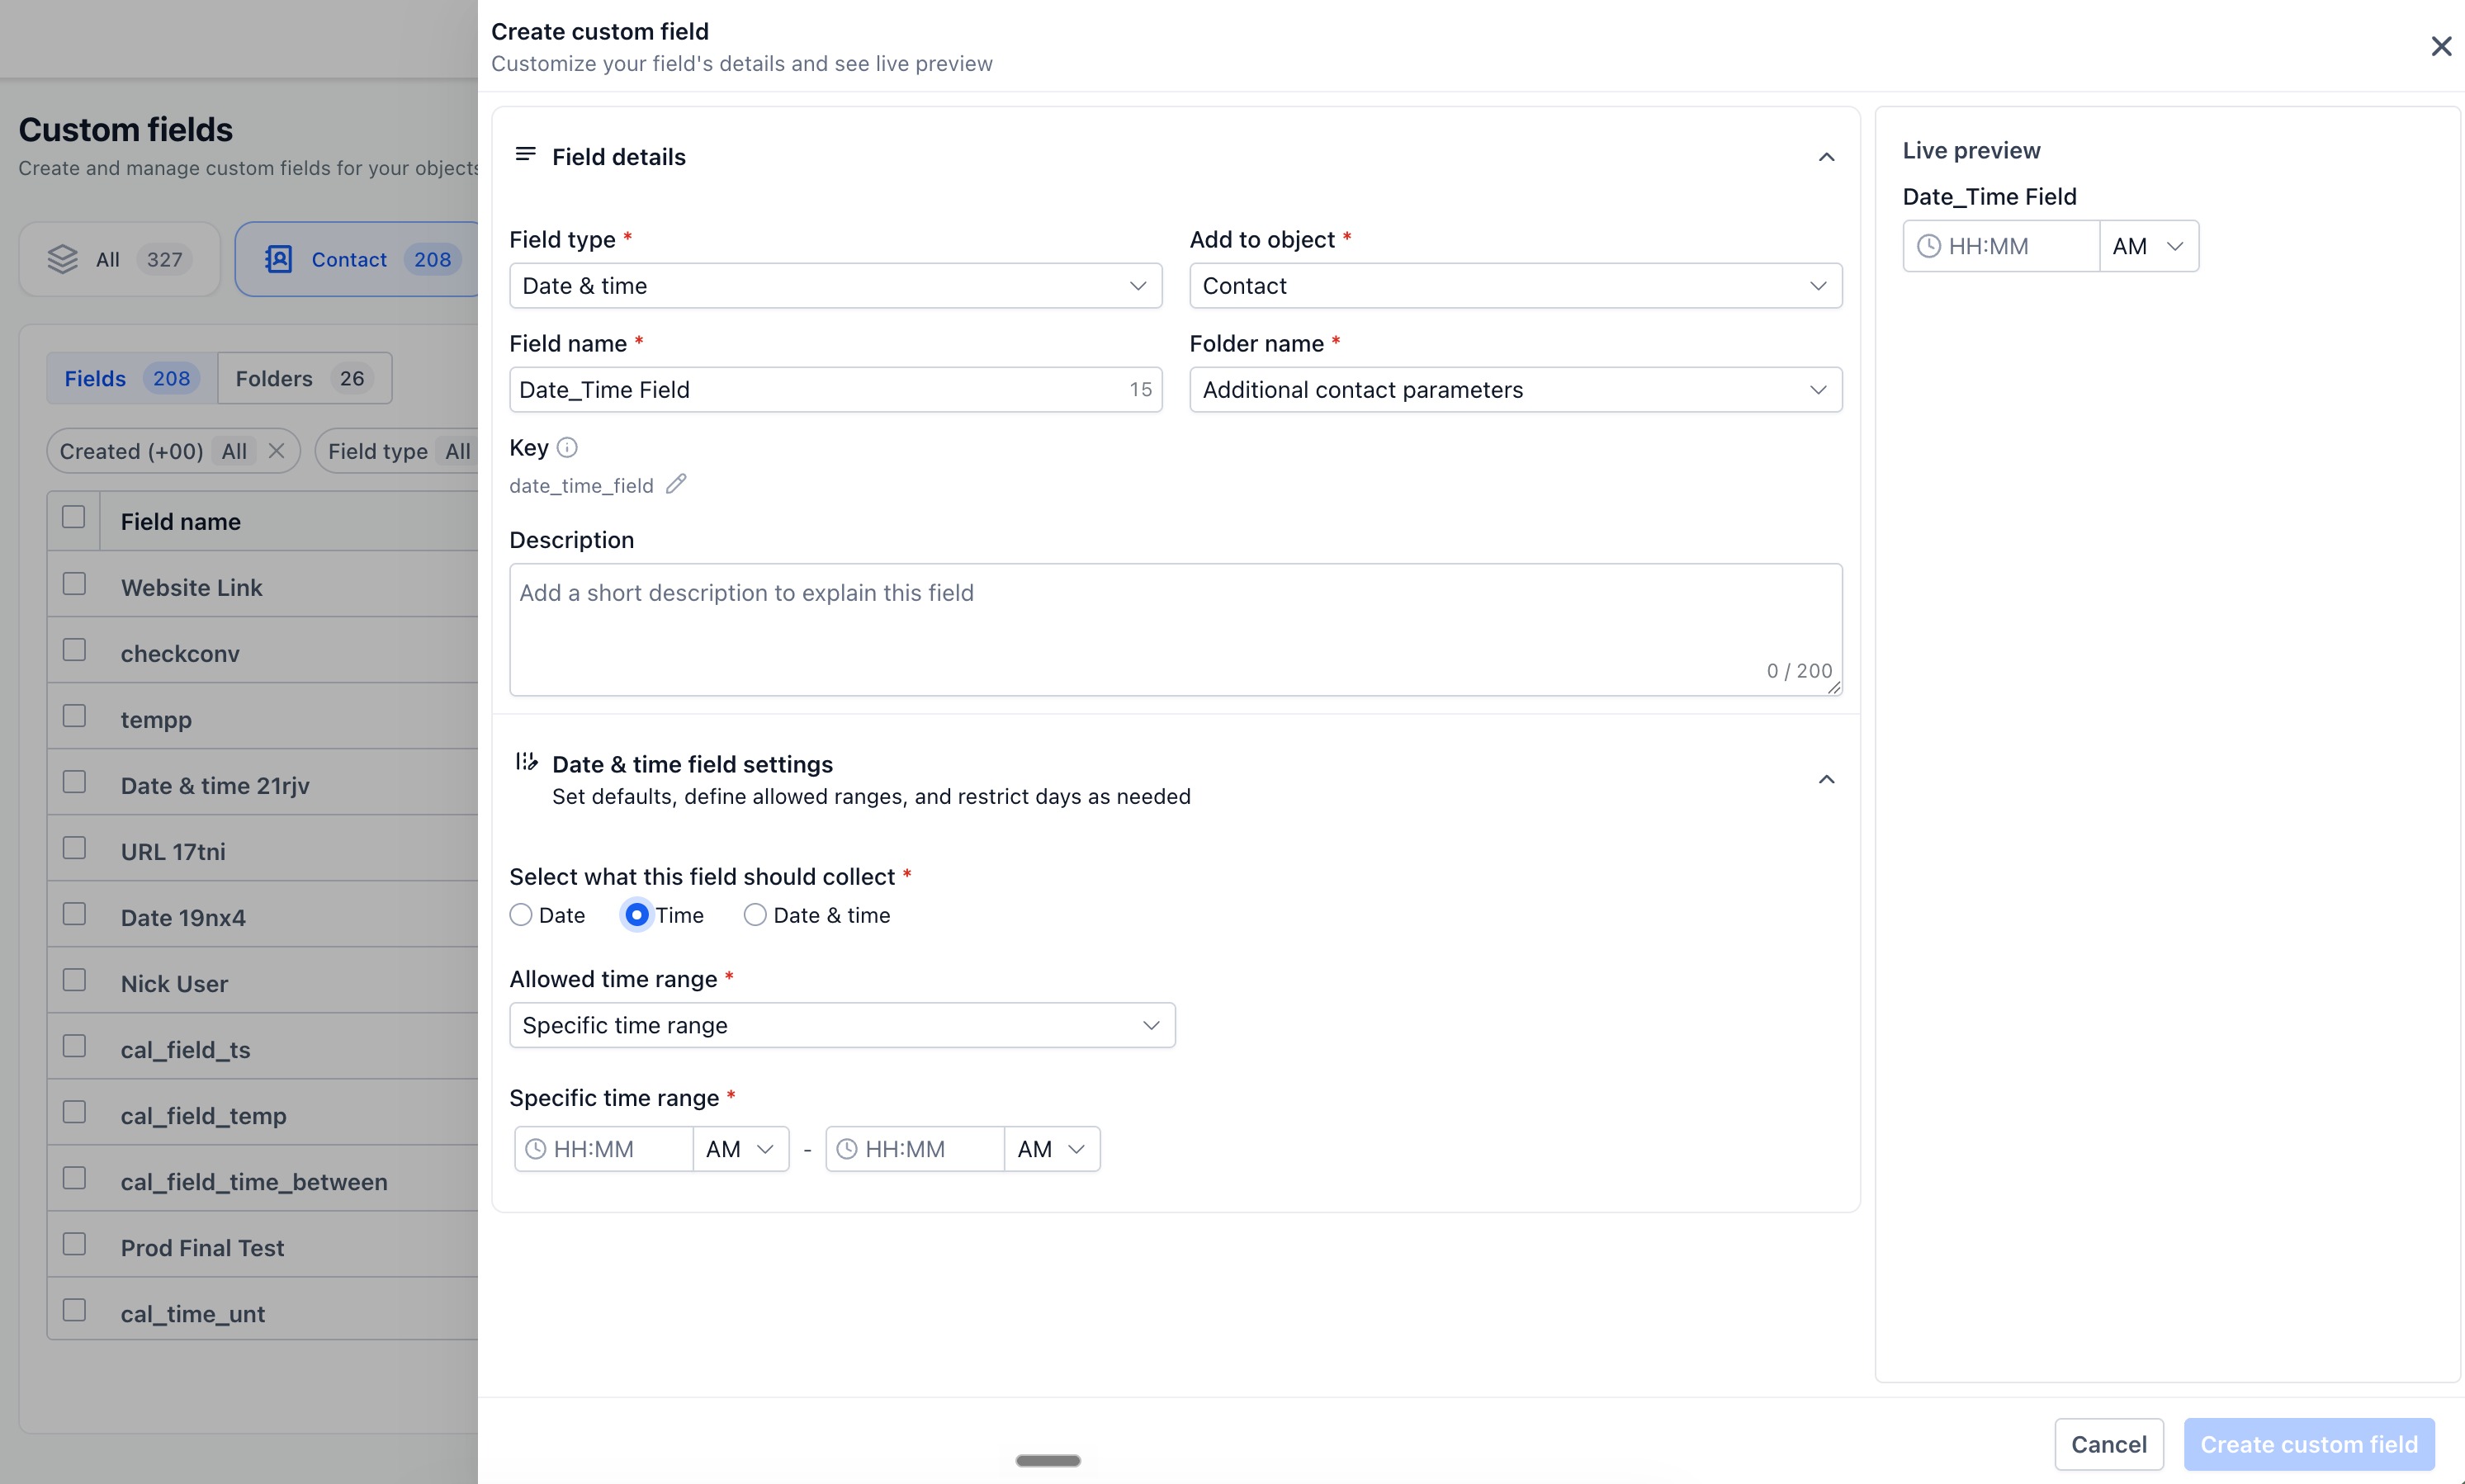The width and height of the screenshot is (2465, 1484).
Task: Click the Cancel button
Action: 2108,1444
